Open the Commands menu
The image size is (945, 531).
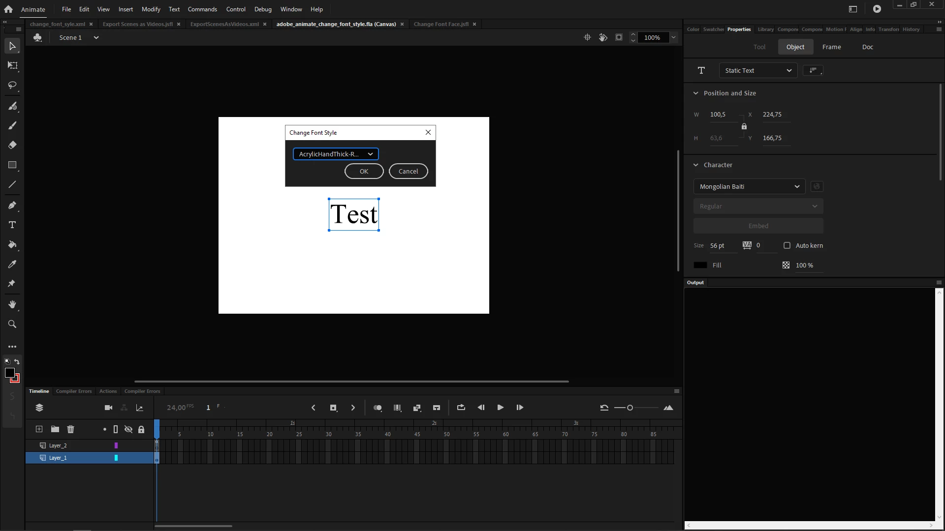202,9
